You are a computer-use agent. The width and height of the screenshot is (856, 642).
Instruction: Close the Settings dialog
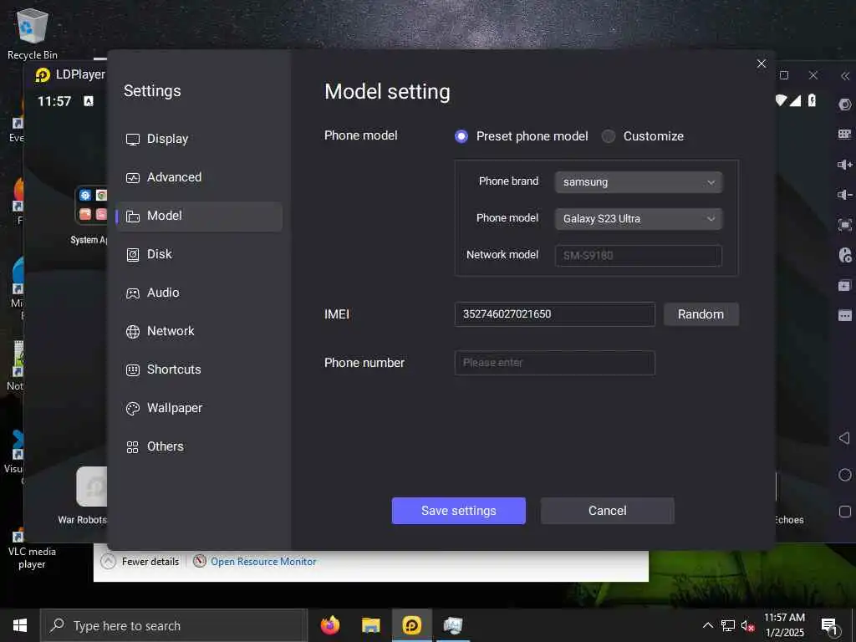[x=762, y=64]
